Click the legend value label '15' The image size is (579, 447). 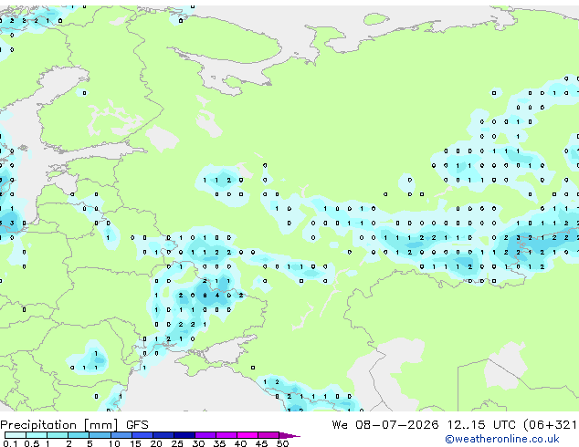tap(135, 443)
